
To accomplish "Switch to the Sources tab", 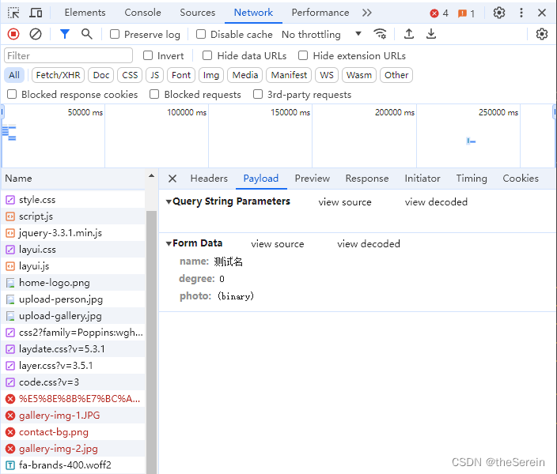I will point(198,13).
